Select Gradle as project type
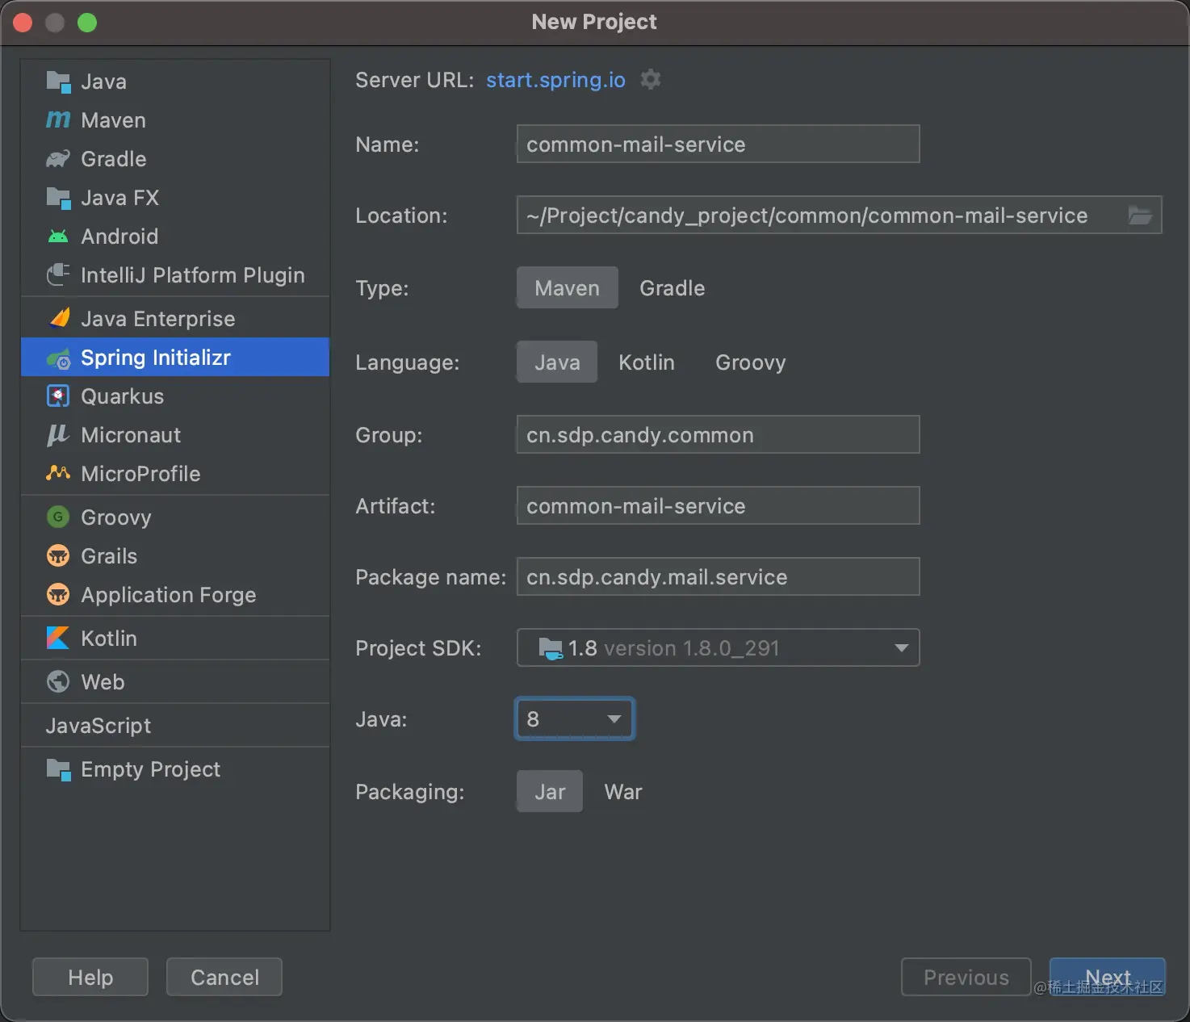This screenshot has width=1190, height=1022. pyautogui.click(x=673, y=288)
